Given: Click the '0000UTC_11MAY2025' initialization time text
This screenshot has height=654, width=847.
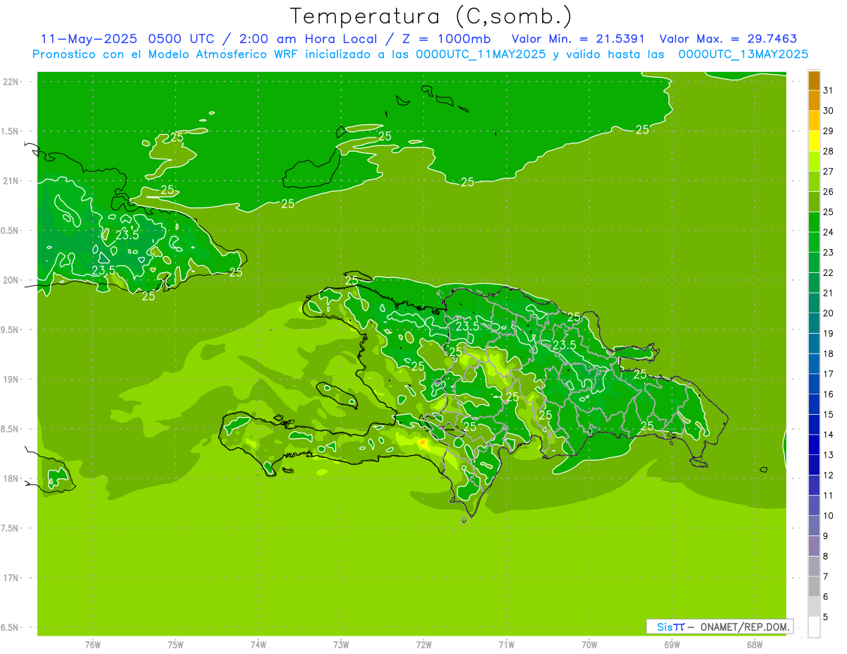Looking at the screenshot, I should (481, 54).
